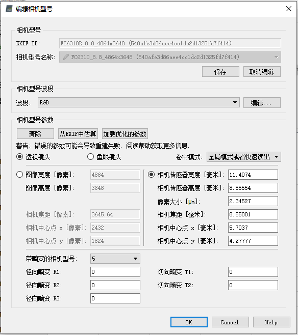Click the 径向畸变 R1 input field
The image size is (298, 335).
(x=115, y=272)
